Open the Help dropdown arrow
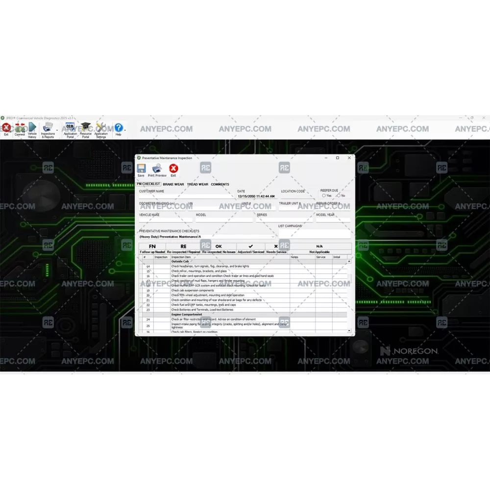 point(125,130)
